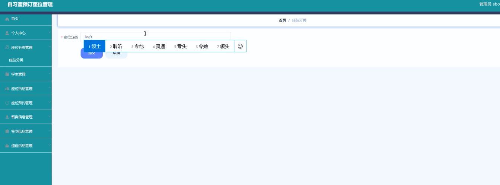The image size is (500, 185).
Task: Expand the 暂离信息管理 submenu arrow
Action: pos(50,117)
